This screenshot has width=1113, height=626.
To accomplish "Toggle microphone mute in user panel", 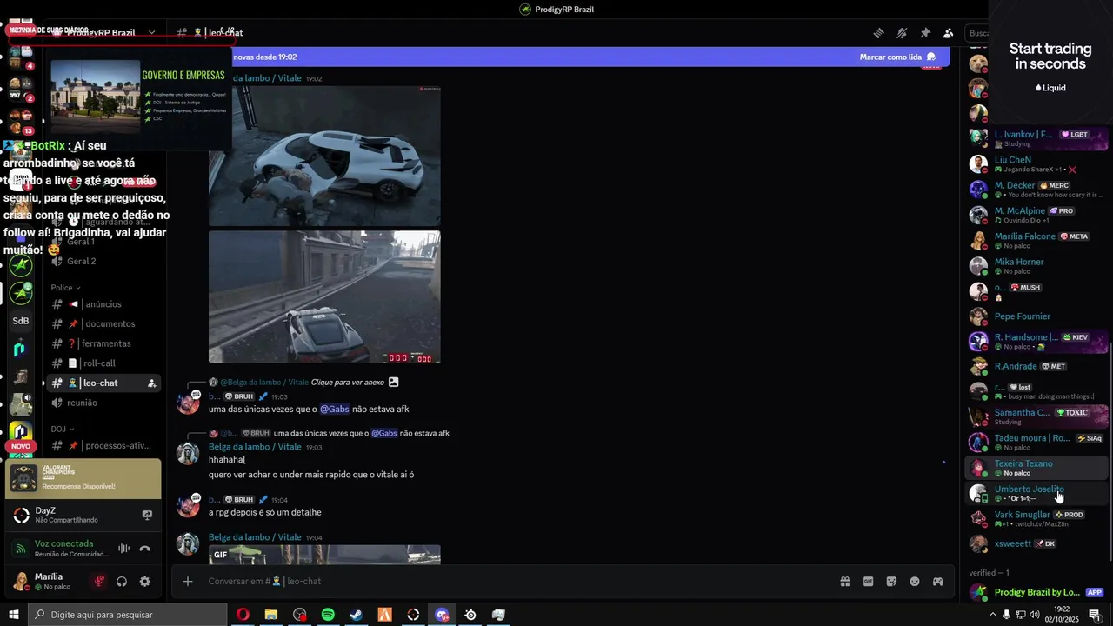I will [x=99, y=582].
